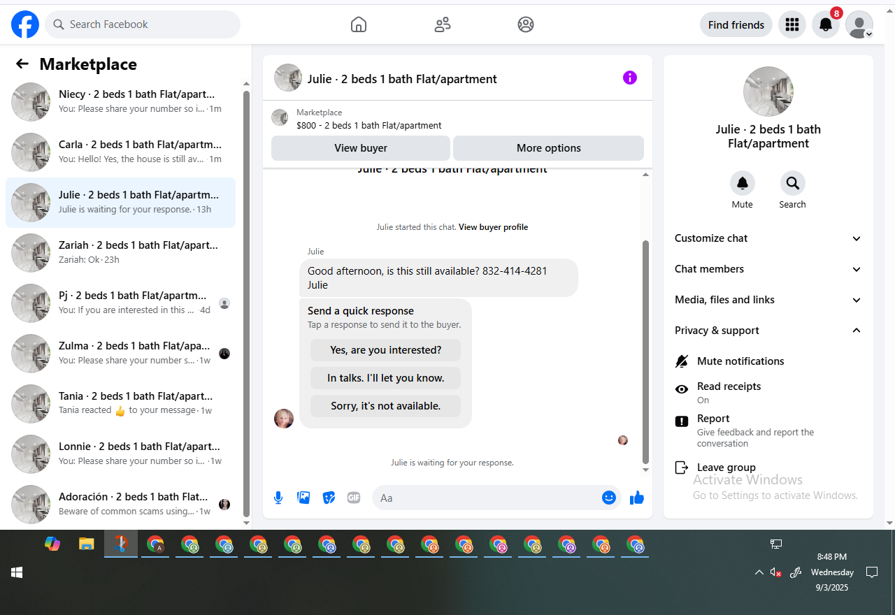Screen dimensions: 895x615
Task: Choose a sticker icon in composer
Action: tap(329, 498)
